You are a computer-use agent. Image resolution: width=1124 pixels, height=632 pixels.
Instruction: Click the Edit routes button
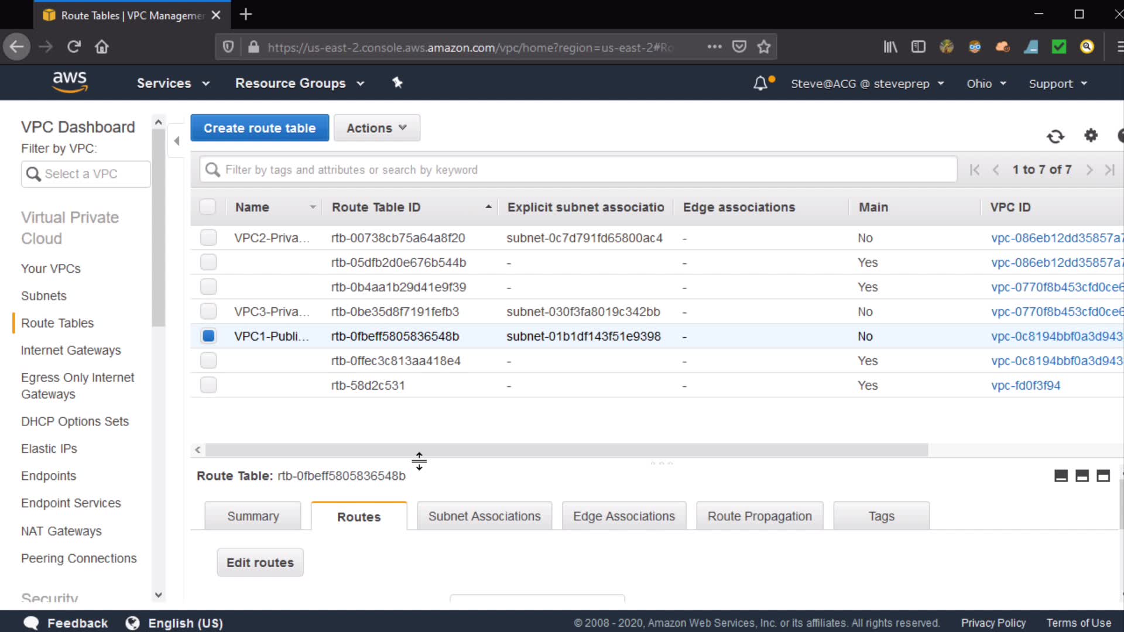point(260,562)
